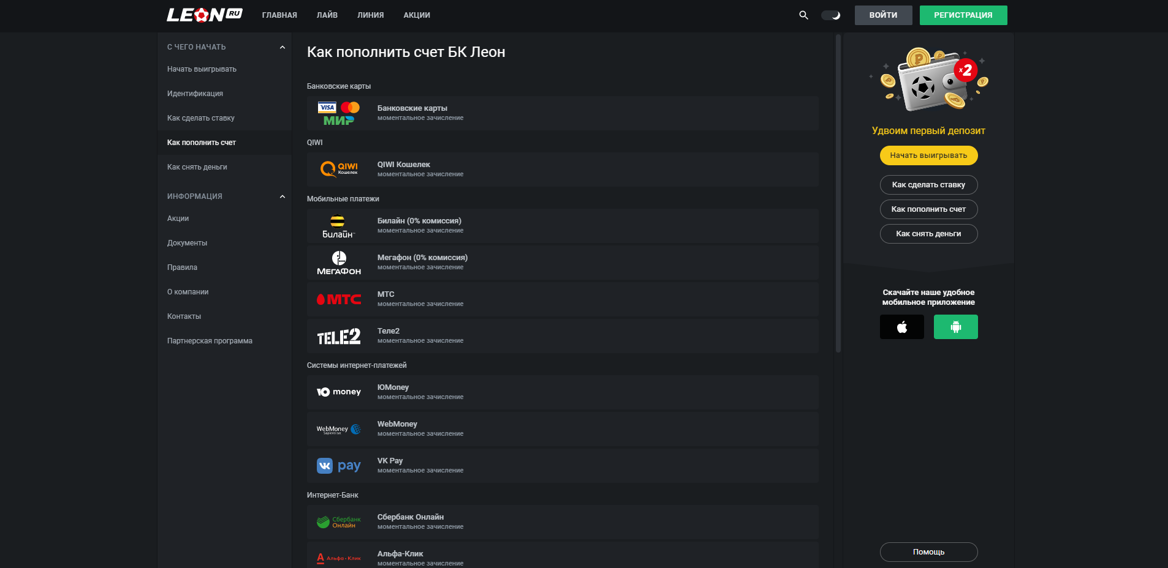
Task: Download the Android app via robot icon
Action: click(955, 327)
